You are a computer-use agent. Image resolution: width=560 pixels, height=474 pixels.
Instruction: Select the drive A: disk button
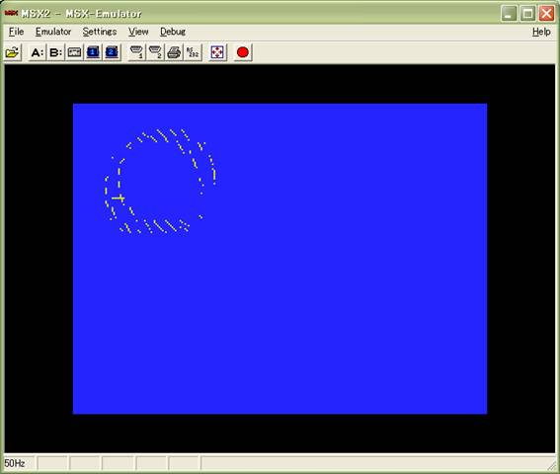click(x=38, y=52)
